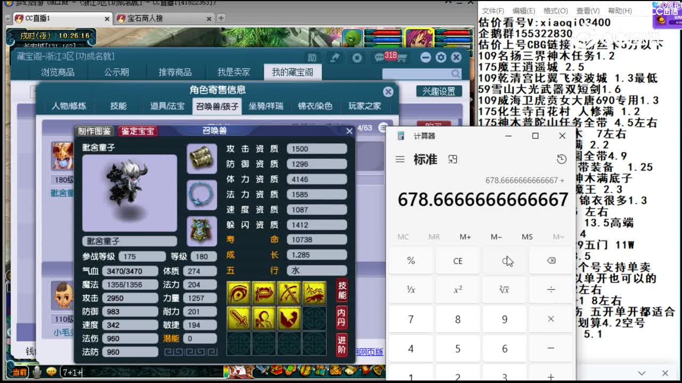This screenshot has width=682, height=383.
Task: Open the 道具/法宝 tab
Action: point(167,106)
